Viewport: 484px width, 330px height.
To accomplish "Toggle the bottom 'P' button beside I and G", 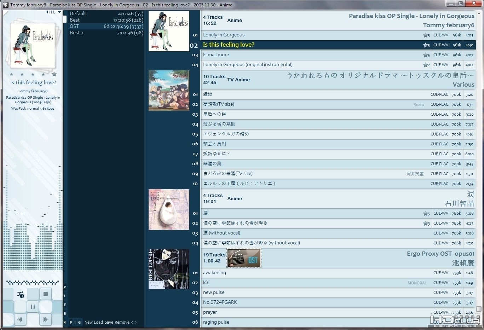I will [71, 322].
